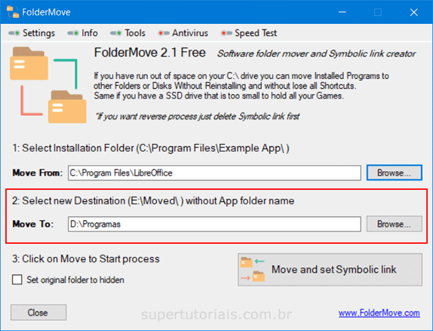The width and height of the screenshot is (433, 331).
Task: Focus the Move To destination field
Action: (215, 224)
